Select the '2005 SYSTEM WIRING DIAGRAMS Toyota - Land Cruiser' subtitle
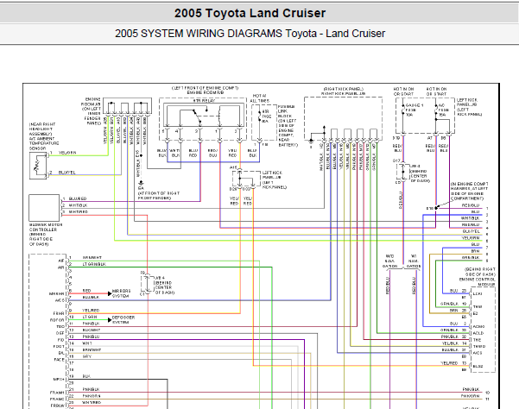This screenshot has height=409, width=519. pyautogui.click(x=250, y=34)
